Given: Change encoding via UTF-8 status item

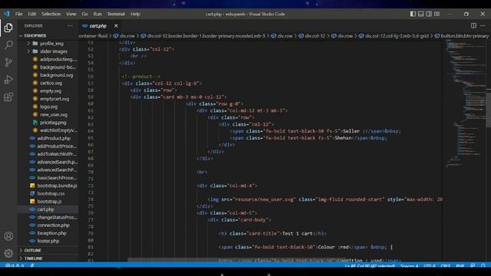Looking at the screenshot, I should coord(430,266).
